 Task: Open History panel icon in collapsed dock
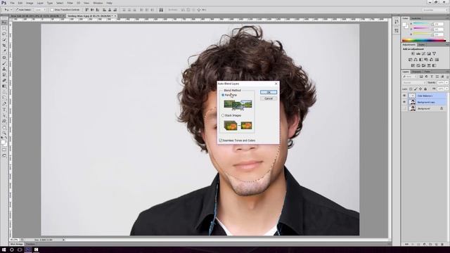(x=397, y=22)
